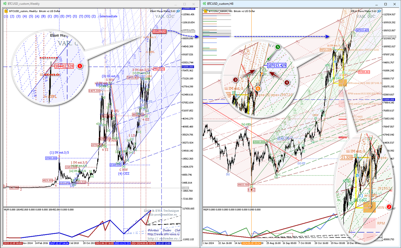Viewport: 401px width, 248px height.
Task: Pick the (E) wave label button
Action: click(x=62, y=16)
